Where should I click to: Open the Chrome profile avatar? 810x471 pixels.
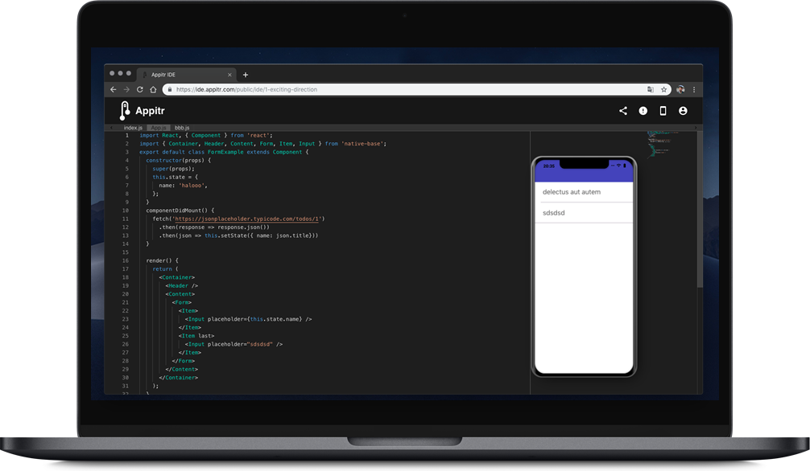pos(680,89)
